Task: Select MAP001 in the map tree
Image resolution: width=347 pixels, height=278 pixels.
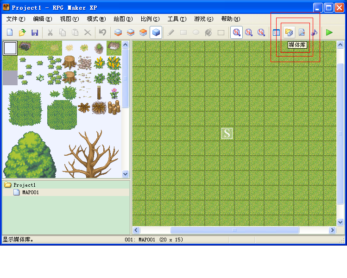Action: pyautogui.click(x=30, y=192)
